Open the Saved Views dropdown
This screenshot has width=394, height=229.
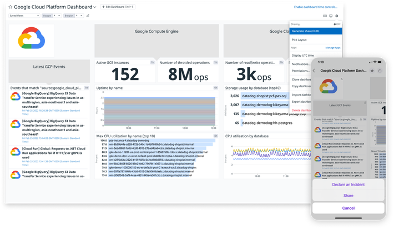tap(24, 16)
